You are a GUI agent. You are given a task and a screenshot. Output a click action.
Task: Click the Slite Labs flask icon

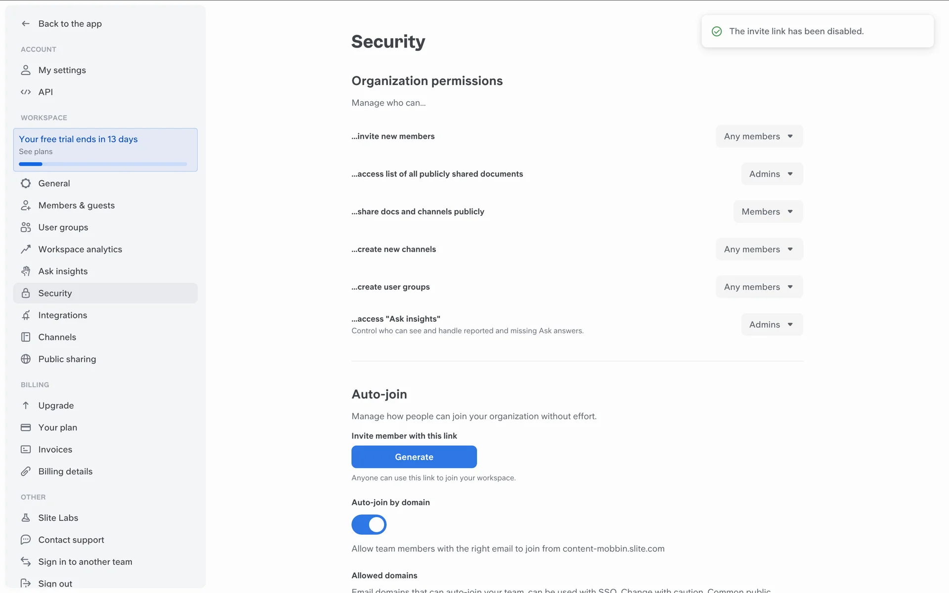point(26,518)
